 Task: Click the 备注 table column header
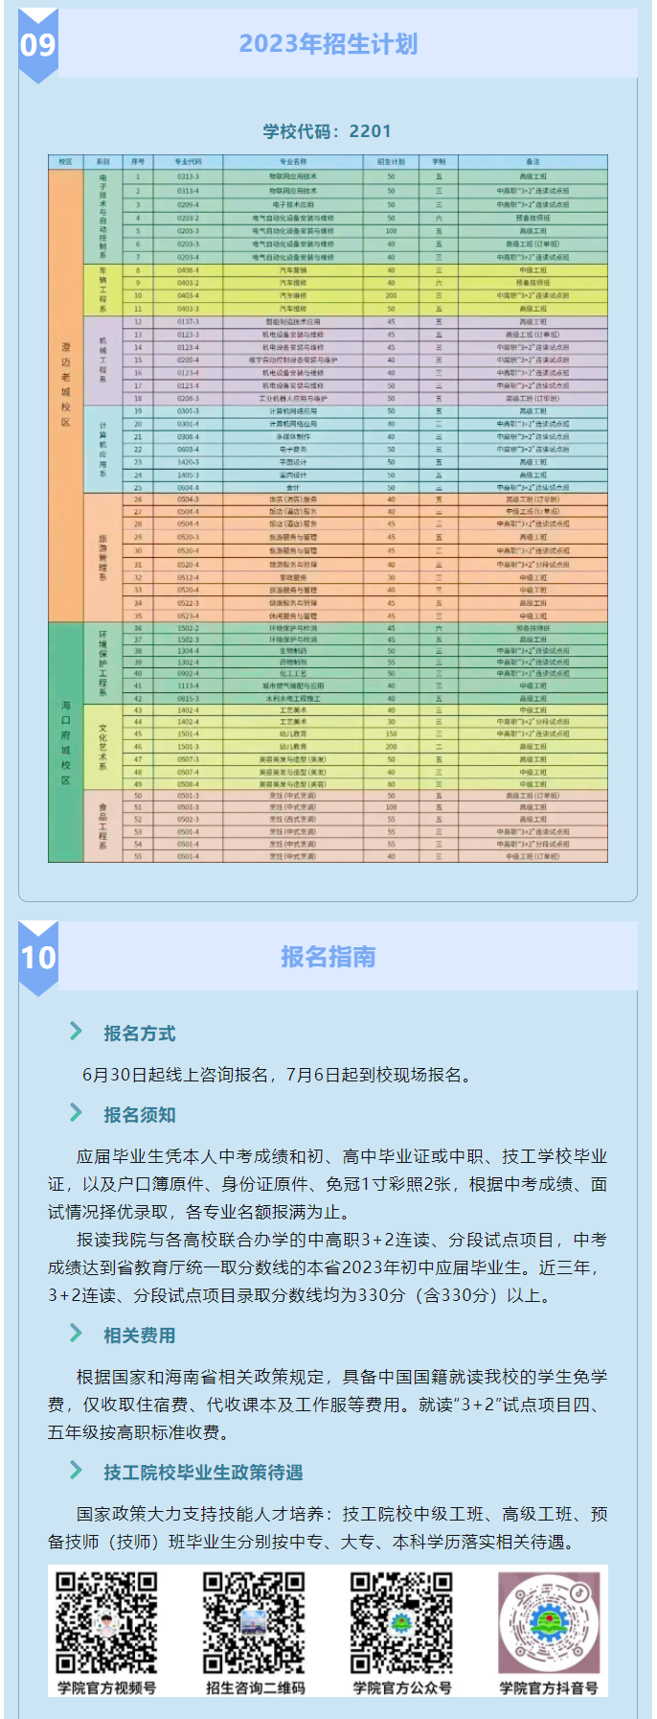pos(532,162)
